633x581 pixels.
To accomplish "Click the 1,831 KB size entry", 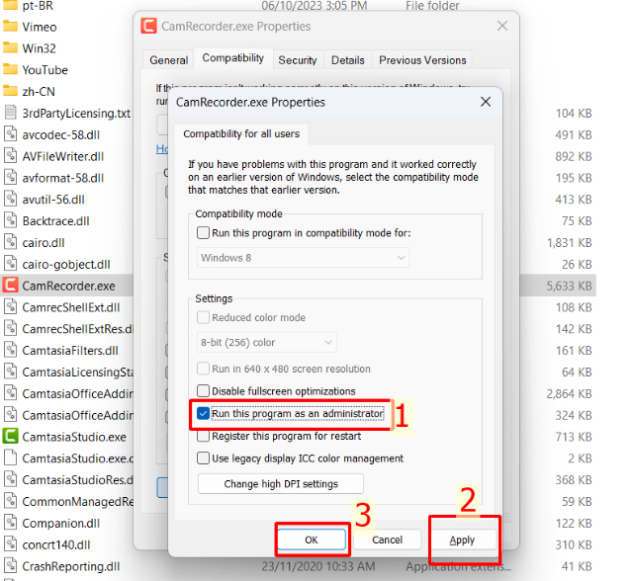I will pos(570,243).
